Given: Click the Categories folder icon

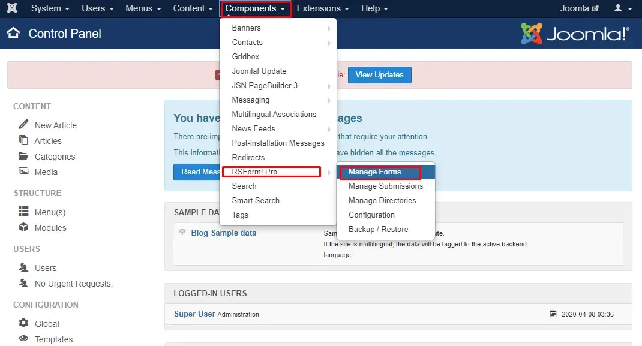Looking at the screenshot, I should coord(23,156).
